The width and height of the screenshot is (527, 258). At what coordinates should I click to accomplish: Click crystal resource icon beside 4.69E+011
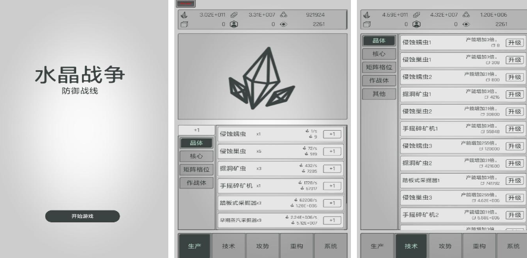(x=366, y=15)
